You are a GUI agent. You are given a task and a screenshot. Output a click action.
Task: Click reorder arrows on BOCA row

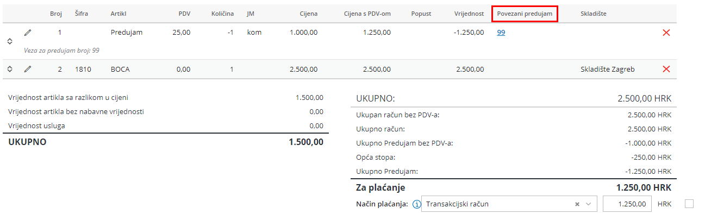click(9, 69)
